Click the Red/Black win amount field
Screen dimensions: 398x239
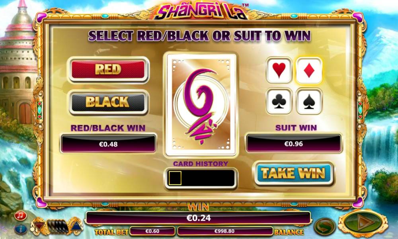click(108, 144)
